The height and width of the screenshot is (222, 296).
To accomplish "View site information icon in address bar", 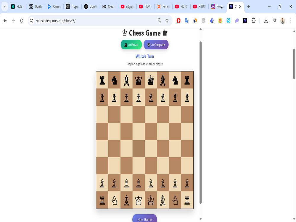I will [32, 21].
